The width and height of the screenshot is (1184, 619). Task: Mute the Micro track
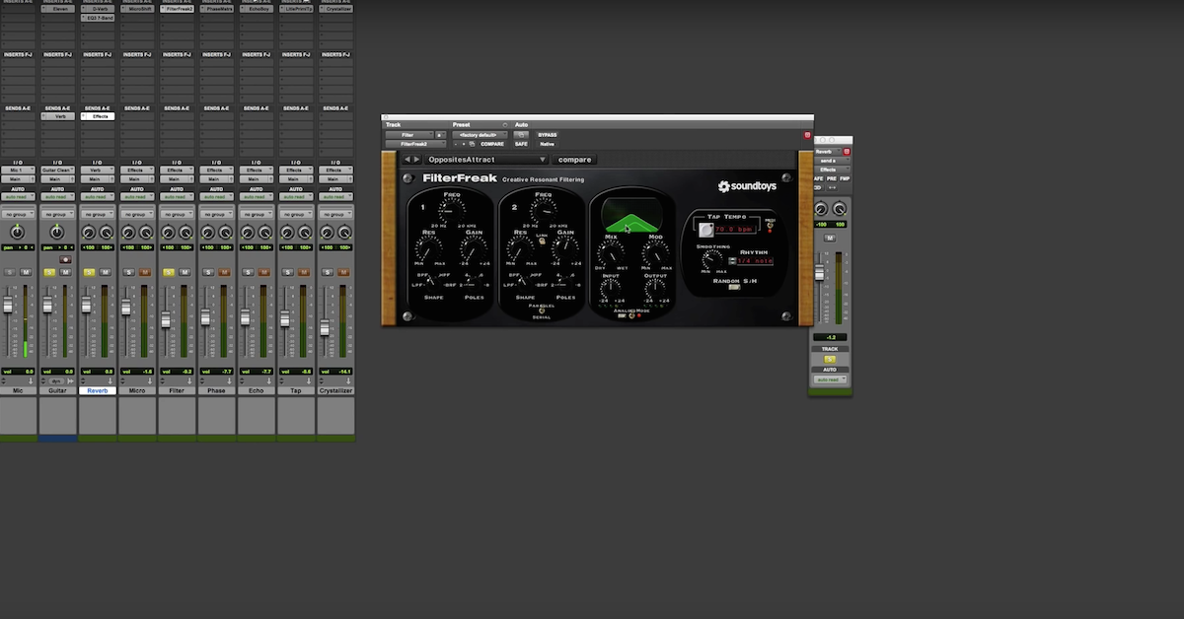144,272
